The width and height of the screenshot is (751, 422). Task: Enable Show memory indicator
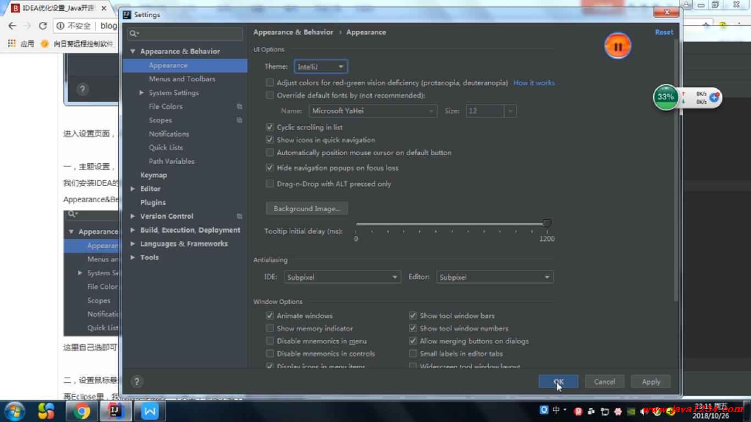point(269,329)
